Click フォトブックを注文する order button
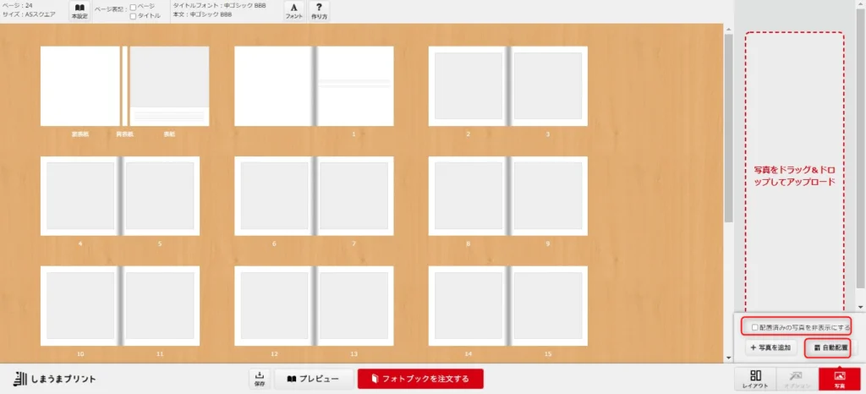 pyautogui.click(x=419, y=378)
